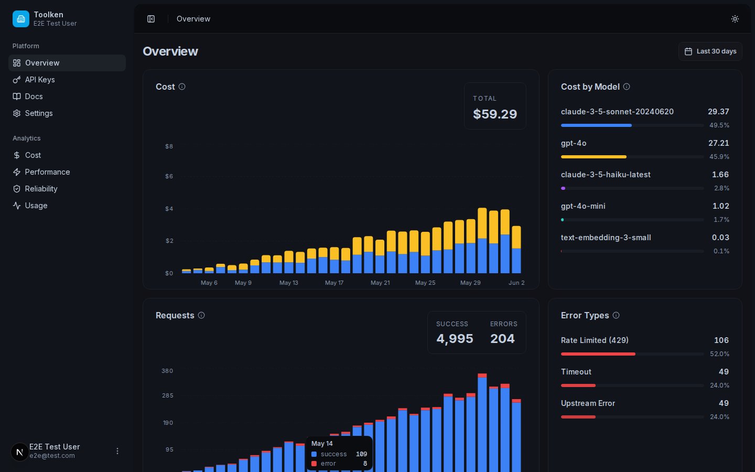Viewport: 755px width, 472px height.
Task: Open user menu three-dots icon
Action: 117,451
